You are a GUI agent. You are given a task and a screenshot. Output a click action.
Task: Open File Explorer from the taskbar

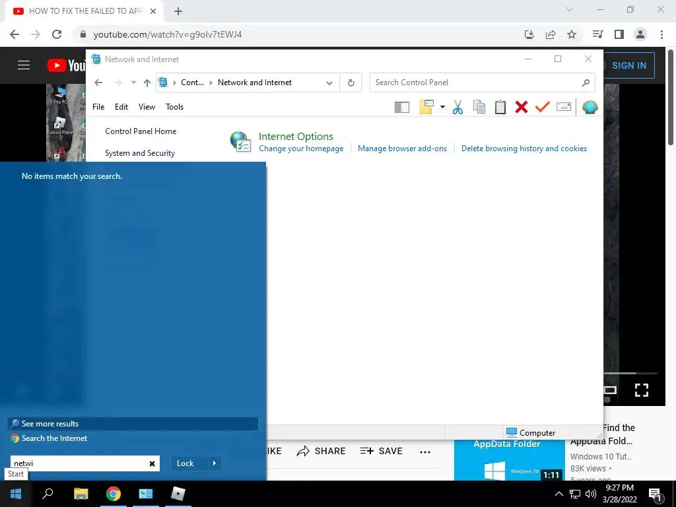pos(81,494)
